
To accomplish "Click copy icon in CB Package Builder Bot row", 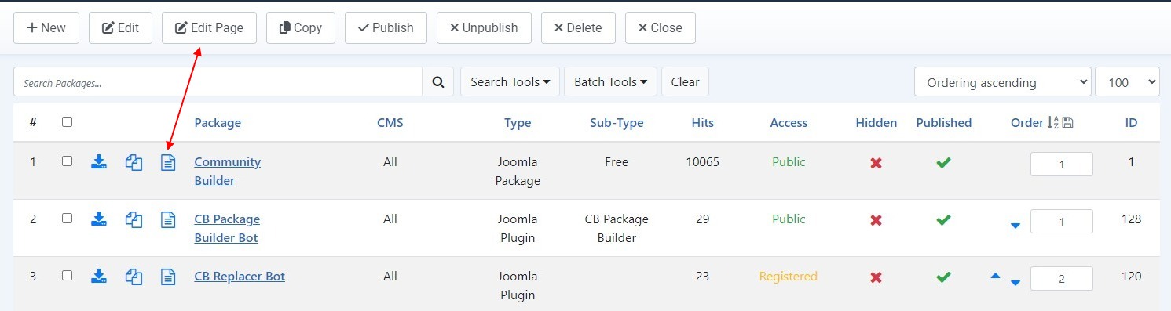I will tap(134, 219).
